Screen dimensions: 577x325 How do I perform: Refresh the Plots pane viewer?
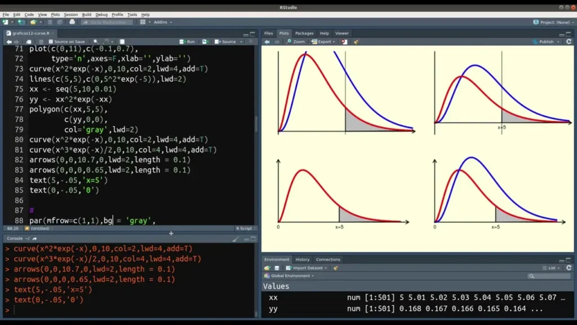click(569, 42)
